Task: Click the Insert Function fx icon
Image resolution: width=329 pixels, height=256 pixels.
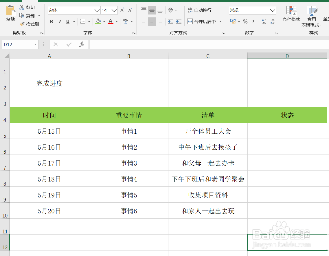Action: click(82, 44)
